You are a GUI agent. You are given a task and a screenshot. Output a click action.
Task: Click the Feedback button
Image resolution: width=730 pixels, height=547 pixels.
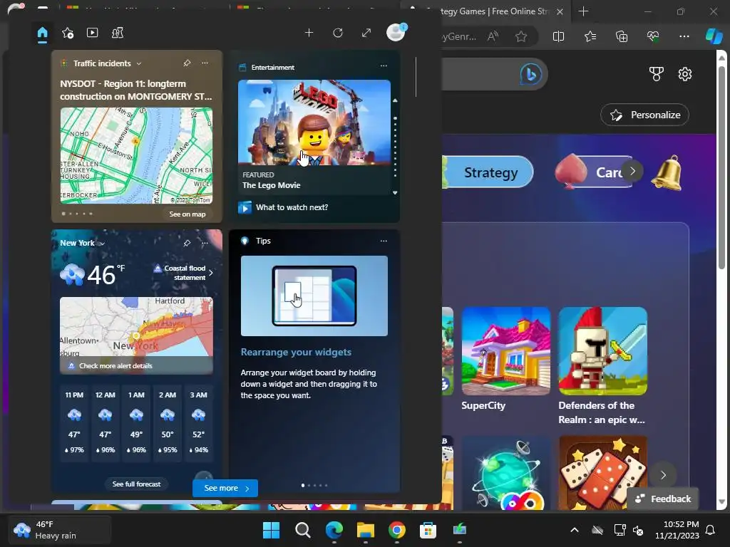(x=663, y=499)
